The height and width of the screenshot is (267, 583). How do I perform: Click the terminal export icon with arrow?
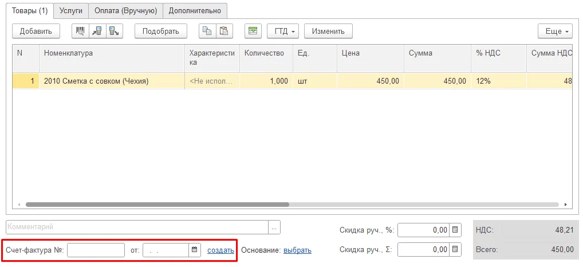(x=115, y=32)
